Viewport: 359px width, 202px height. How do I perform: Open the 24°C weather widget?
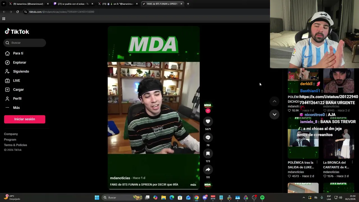tap(12, 197)
